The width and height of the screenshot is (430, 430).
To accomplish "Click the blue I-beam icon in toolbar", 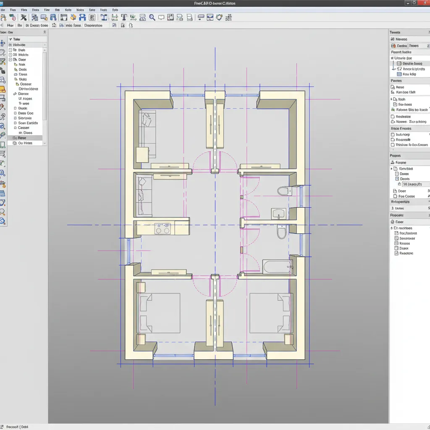I will pyautogui.click(x=104, y=18).
